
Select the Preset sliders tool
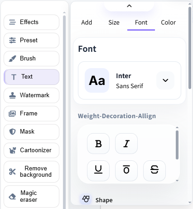click(x=31, y=40)
